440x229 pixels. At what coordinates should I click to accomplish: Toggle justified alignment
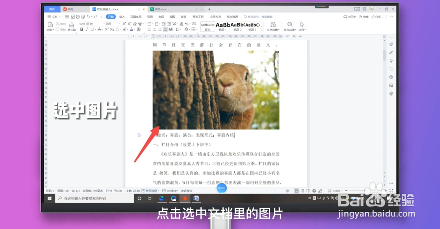(x=165, y=29)
